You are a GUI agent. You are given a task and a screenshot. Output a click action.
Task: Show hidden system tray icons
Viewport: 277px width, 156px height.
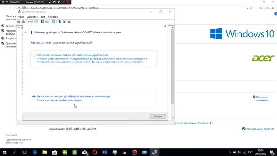tap(229, 152)
